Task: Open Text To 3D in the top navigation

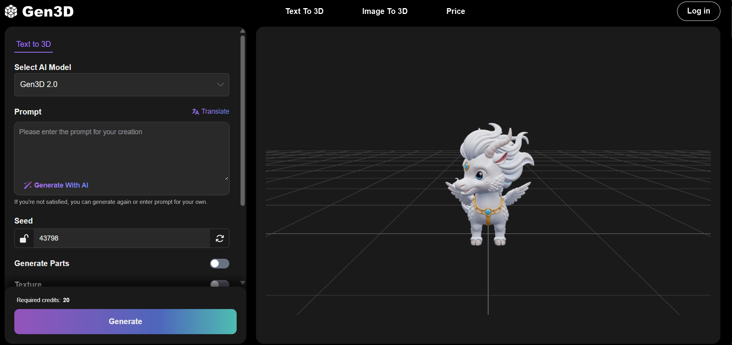Action: [304, 11]
